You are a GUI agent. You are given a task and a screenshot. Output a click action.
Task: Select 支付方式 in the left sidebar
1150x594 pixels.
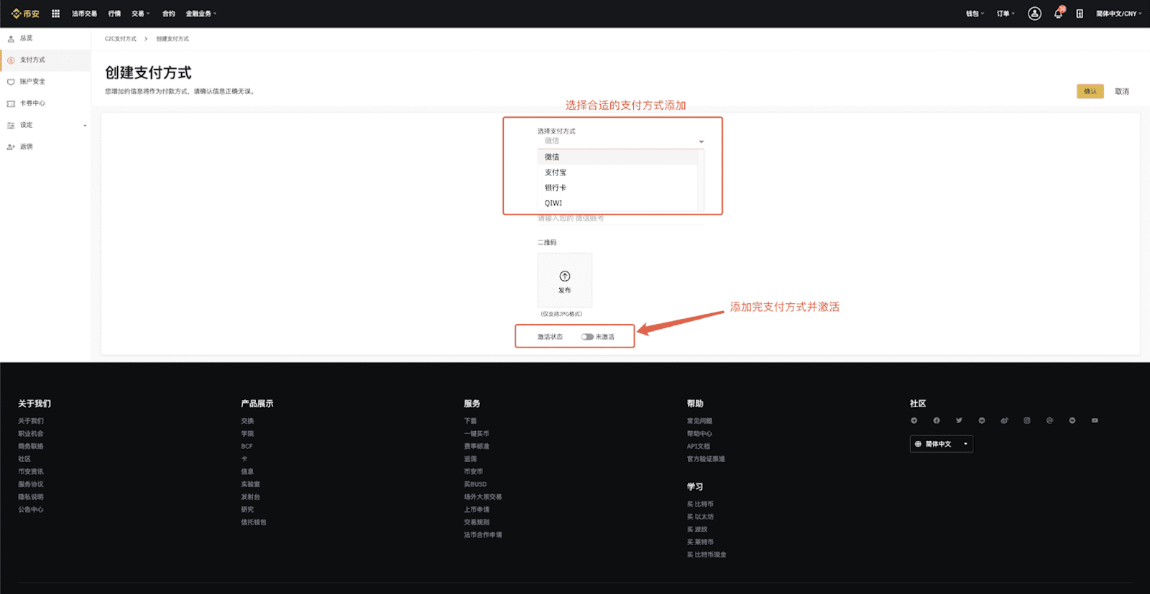tap(46, 60)
